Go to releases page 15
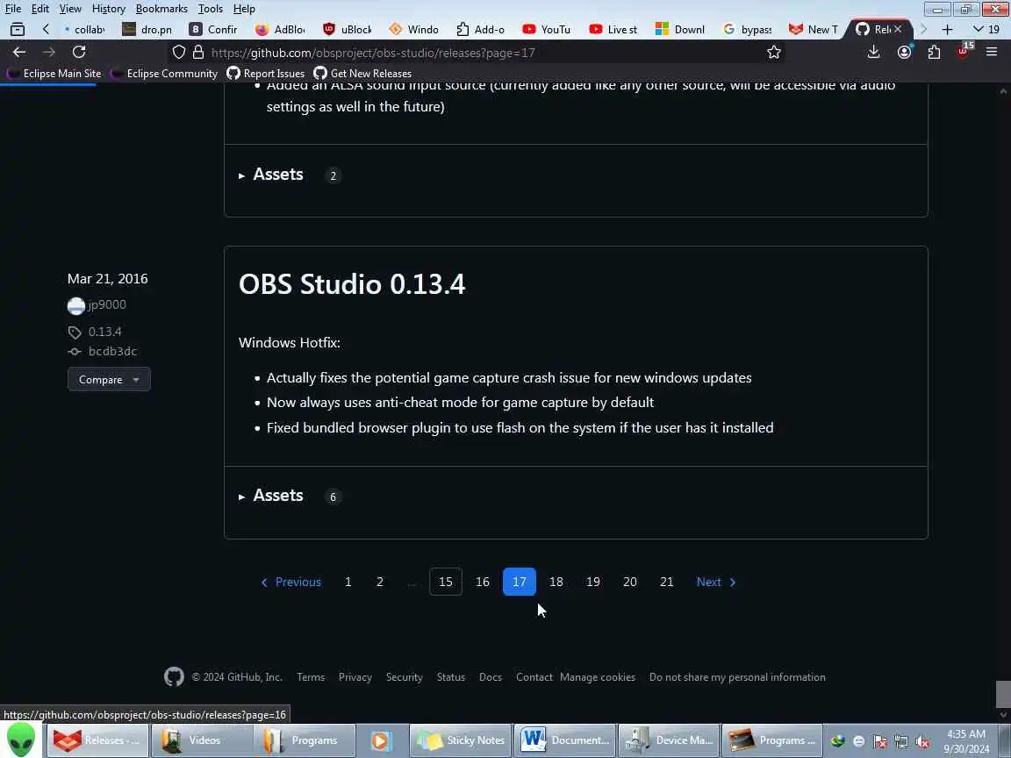 click(446, 582)
